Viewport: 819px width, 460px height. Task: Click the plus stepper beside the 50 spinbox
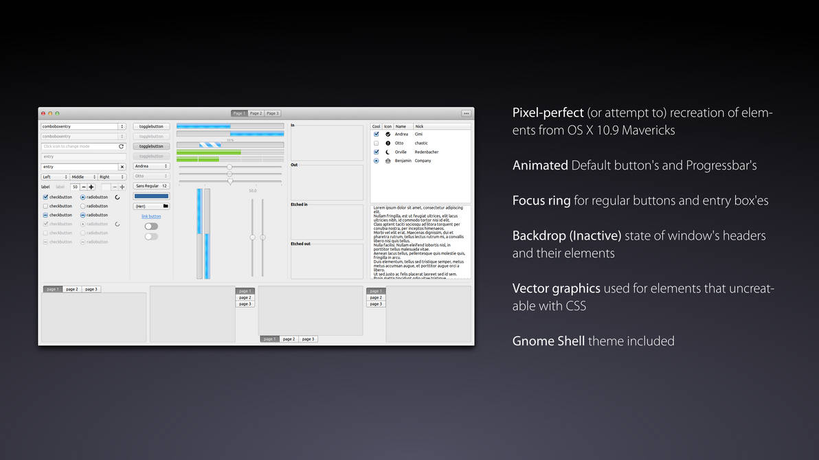[x=91, y=187]
